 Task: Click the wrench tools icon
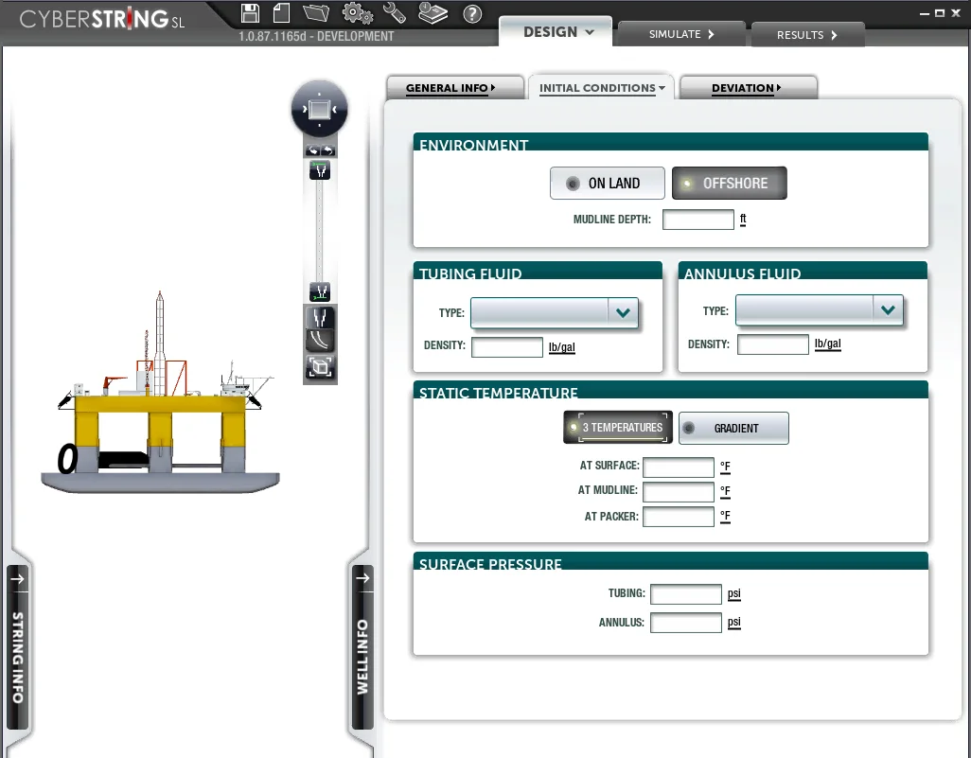(x=395, y=13)
